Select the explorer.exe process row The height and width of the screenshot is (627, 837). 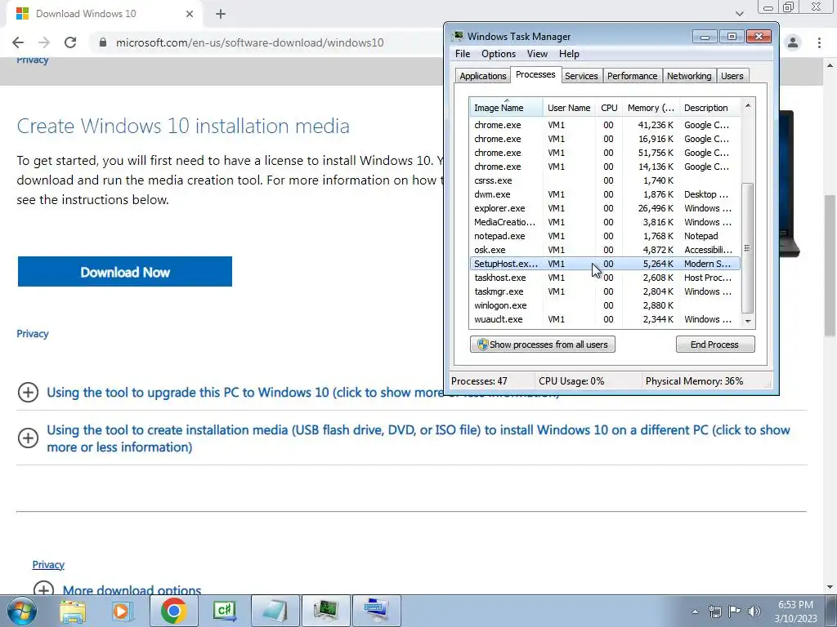[x=605, y=208]
